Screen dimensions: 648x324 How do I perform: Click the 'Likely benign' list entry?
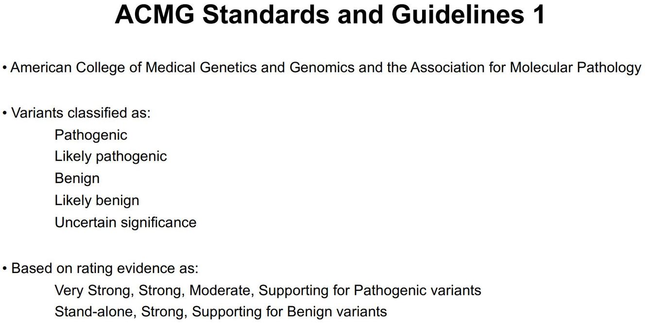[x=97, y=200]
